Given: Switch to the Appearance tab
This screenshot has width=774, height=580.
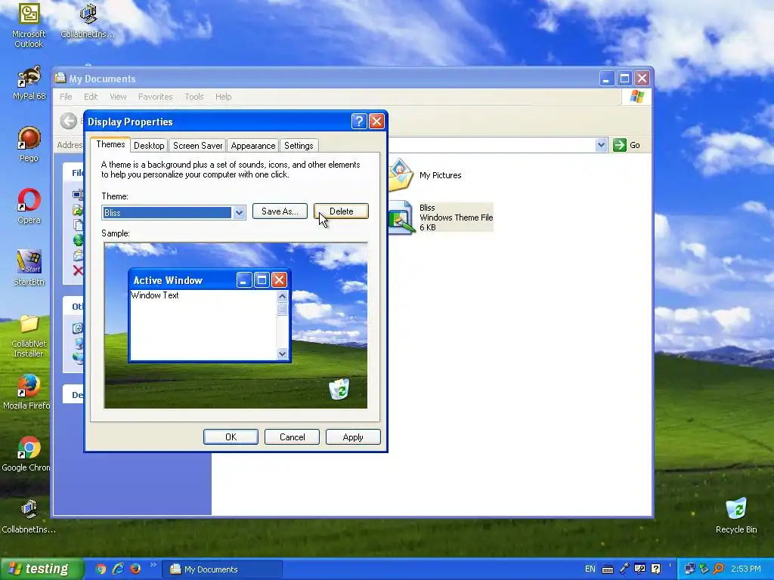Looking at the screenshot, I should coord(252,146).
